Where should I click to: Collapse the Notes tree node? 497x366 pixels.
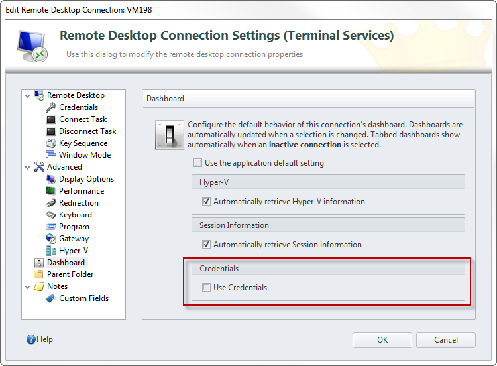click(28, 286)
